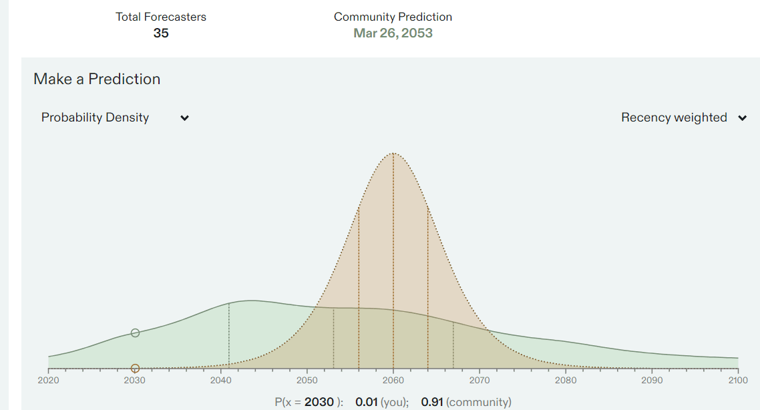Viewport: 760px width, 410px height.
Task: Click the chevron beside Recency weighted
Action: click(x=742, y=118)
